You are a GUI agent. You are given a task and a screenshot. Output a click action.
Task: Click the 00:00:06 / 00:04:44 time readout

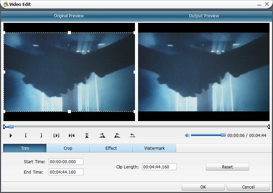tap(247, 135)
